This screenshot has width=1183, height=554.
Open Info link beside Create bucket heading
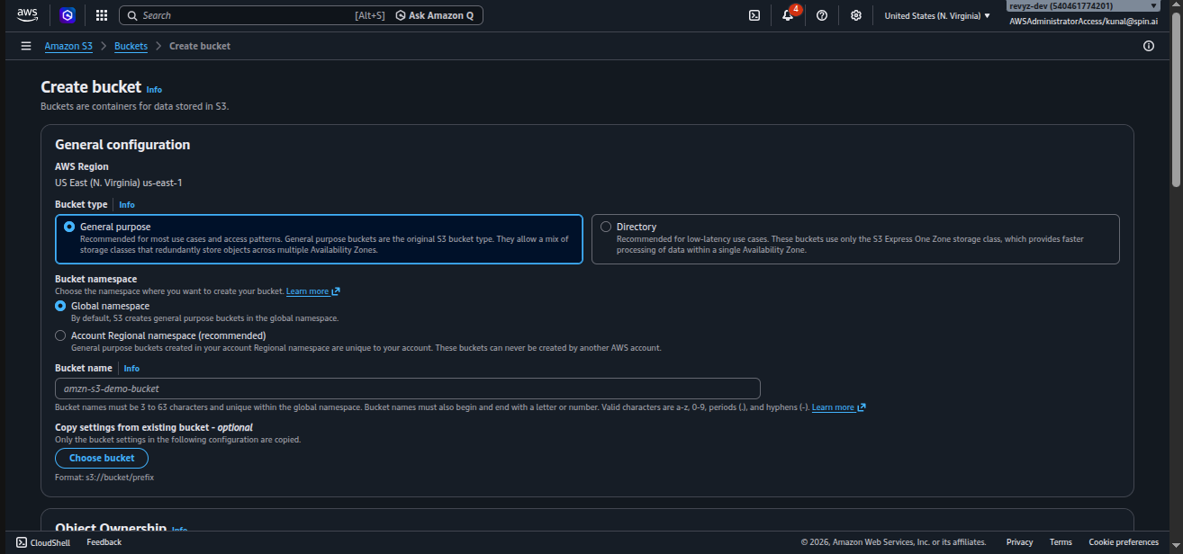click(x=154, y=90)
